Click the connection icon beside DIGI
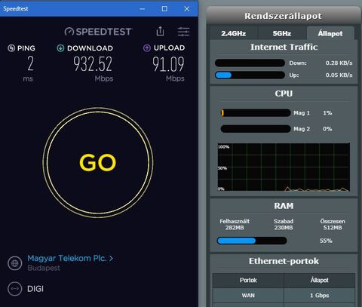The width and height of the screenshot is (362, 307). click(x=15, y=289)
